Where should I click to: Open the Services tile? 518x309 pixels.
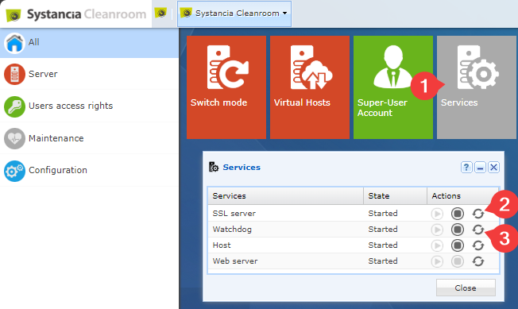click(477, 87)
